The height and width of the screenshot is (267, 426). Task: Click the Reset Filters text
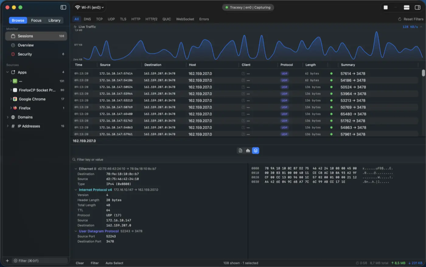414,19
